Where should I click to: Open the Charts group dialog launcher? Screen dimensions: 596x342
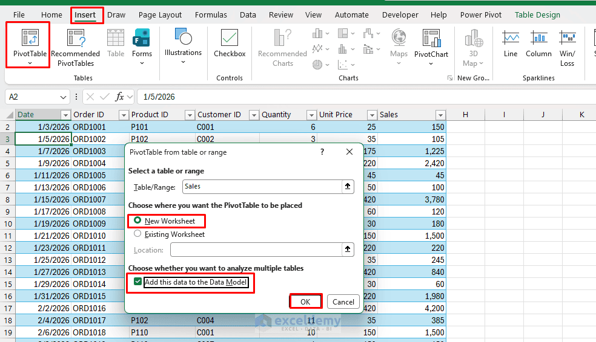pyautogui.click(x=450, y=78)
